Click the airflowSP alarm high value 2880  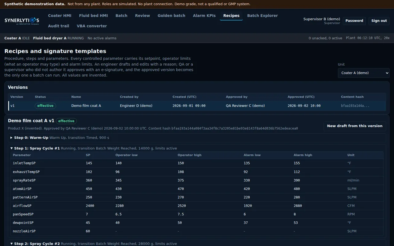tap(298, 206)
